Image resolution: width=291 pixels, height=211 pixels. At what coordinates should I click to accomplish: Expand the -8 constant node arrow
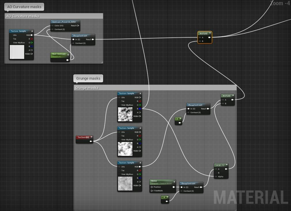coord(167,197)
